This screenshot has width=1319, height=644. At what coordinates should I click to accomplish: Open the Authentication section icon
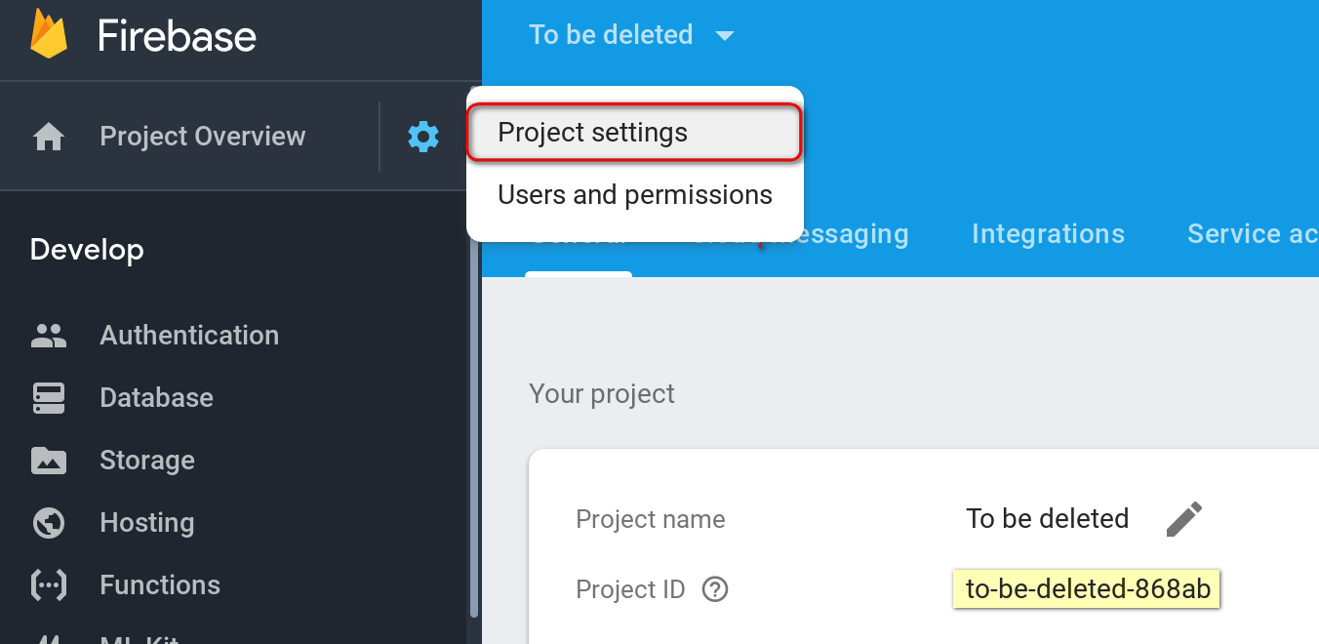48,335
